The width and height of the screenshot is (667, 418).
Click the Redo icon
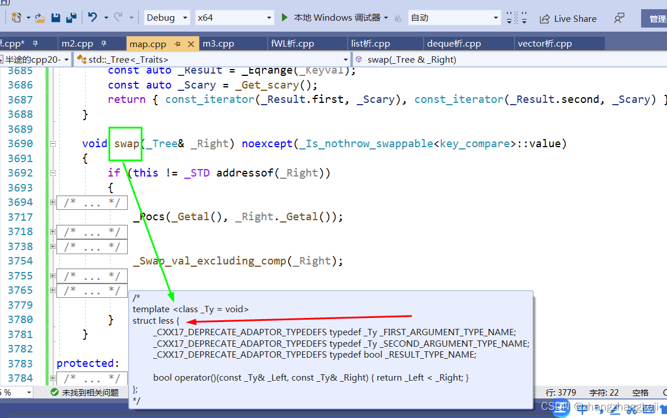[118, 17]
